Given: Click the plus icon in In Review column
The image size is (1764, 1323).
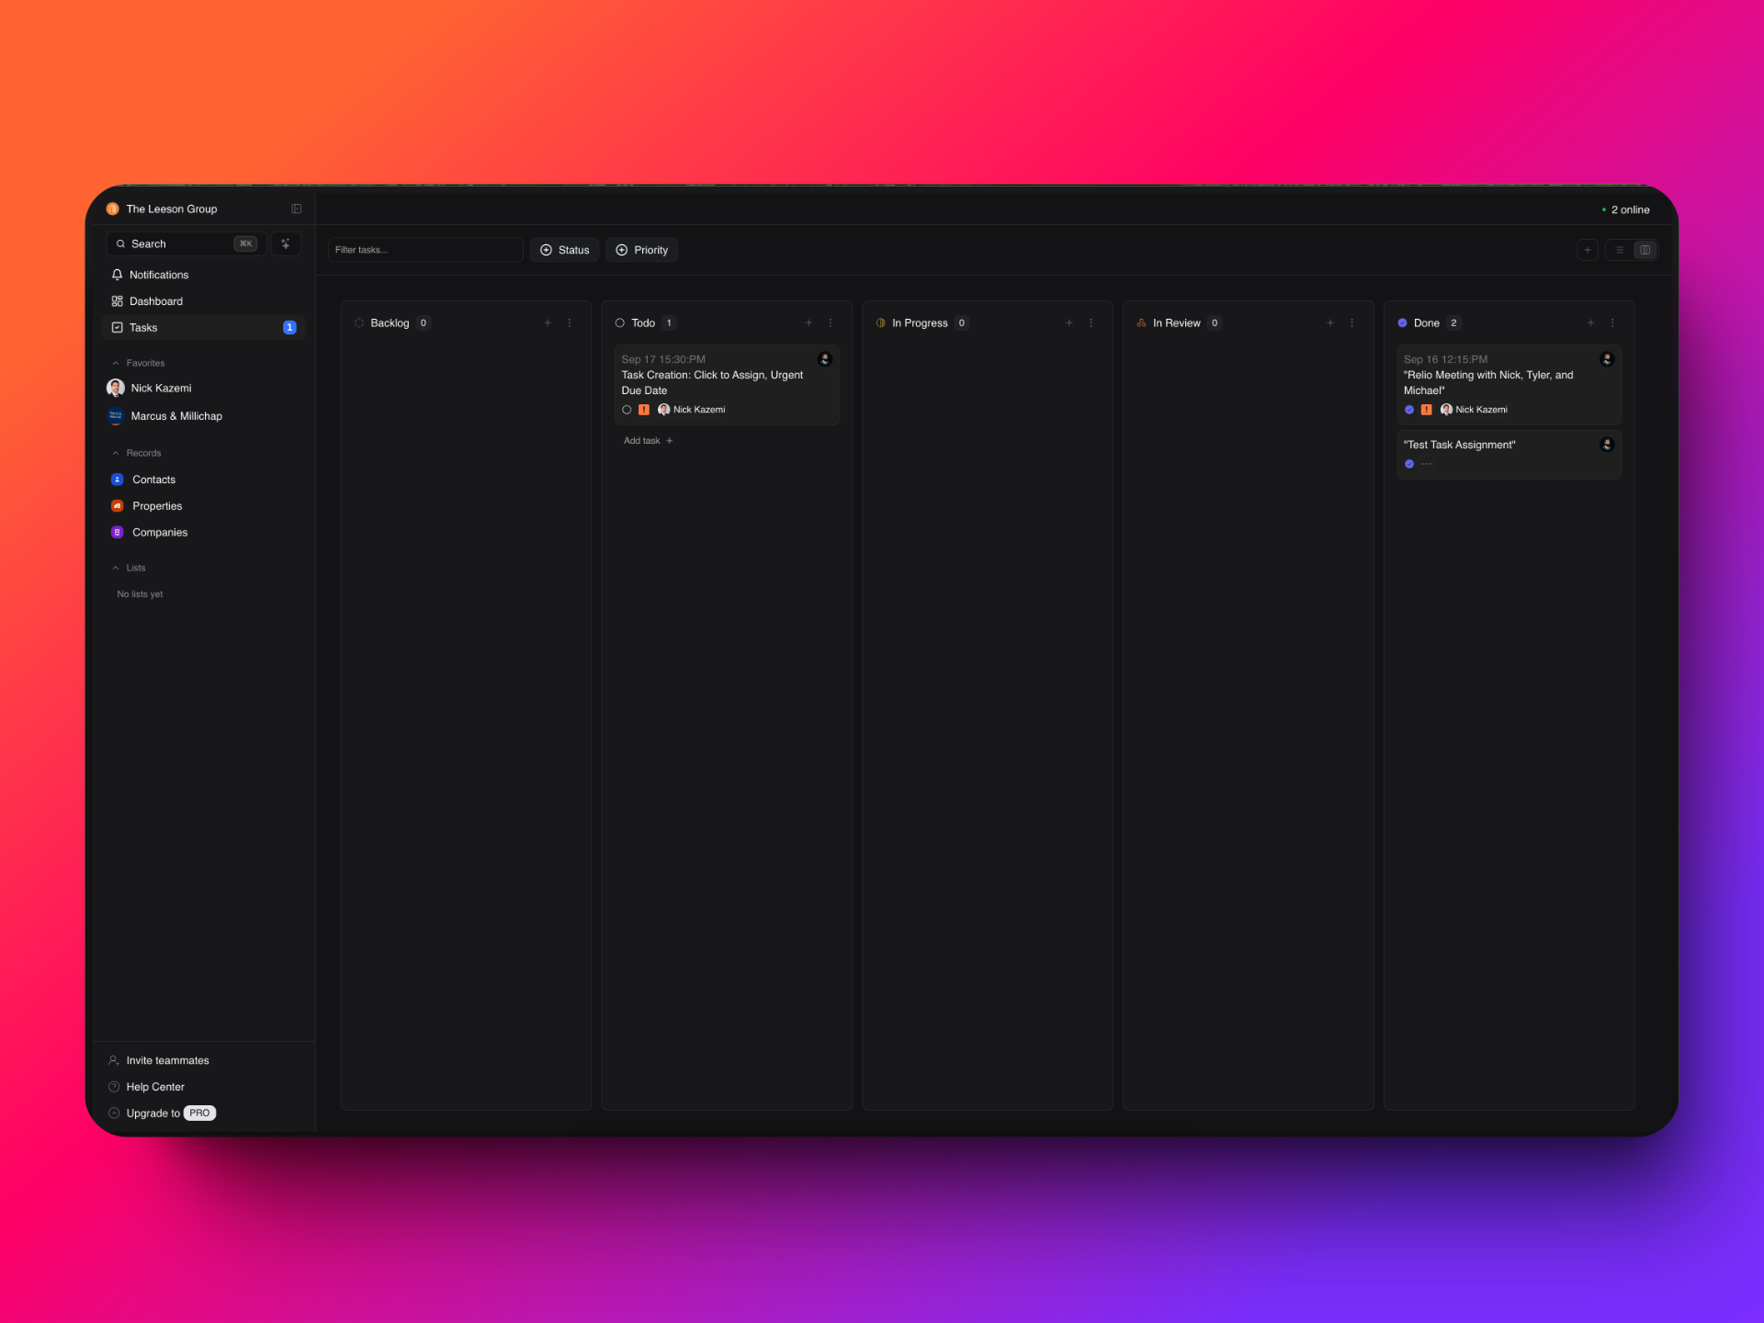Looking at the screenshot, I should 1329,323.
